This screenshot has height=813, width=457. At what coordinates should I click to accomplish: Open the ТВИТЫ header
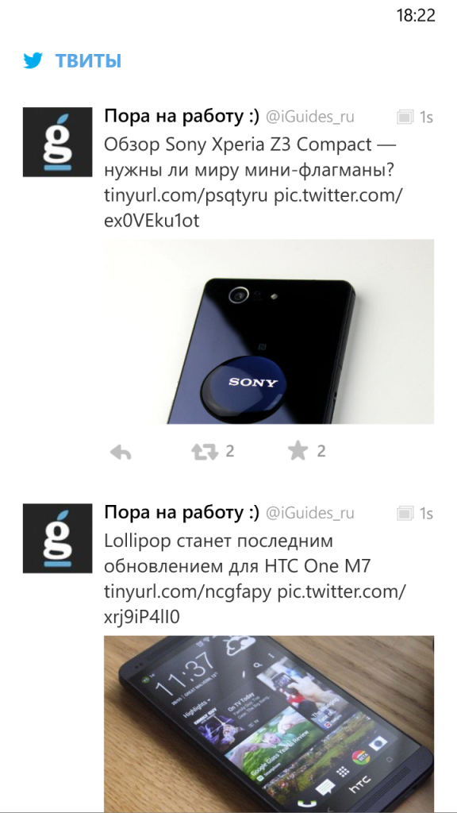click(x=89, y=61)
